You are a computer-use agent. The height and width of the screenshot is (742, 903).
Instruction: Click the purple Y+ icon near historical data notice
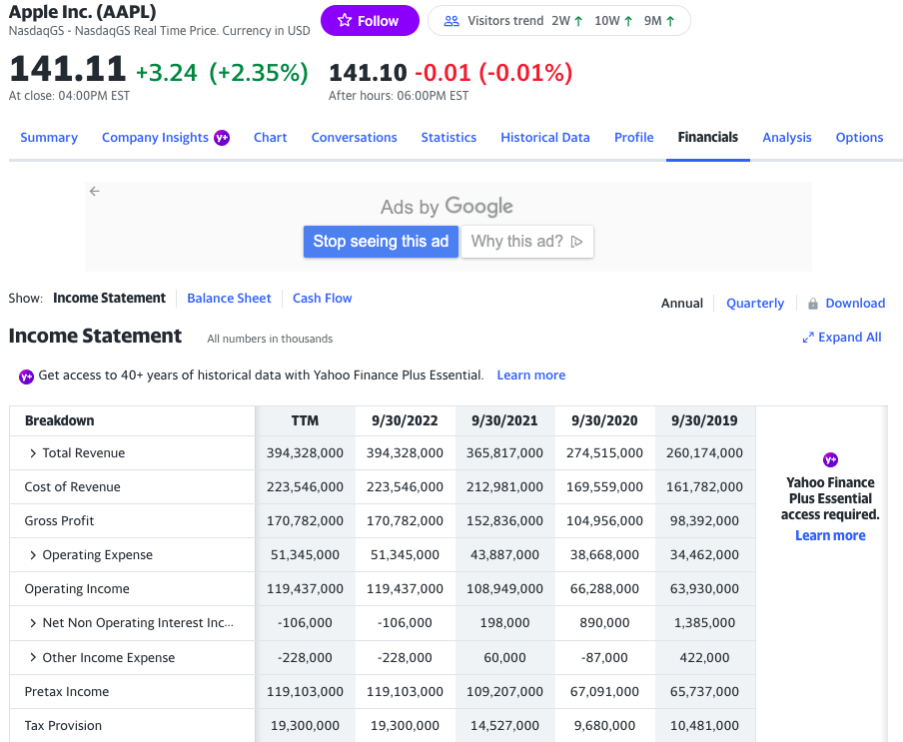tap(27, 376)
